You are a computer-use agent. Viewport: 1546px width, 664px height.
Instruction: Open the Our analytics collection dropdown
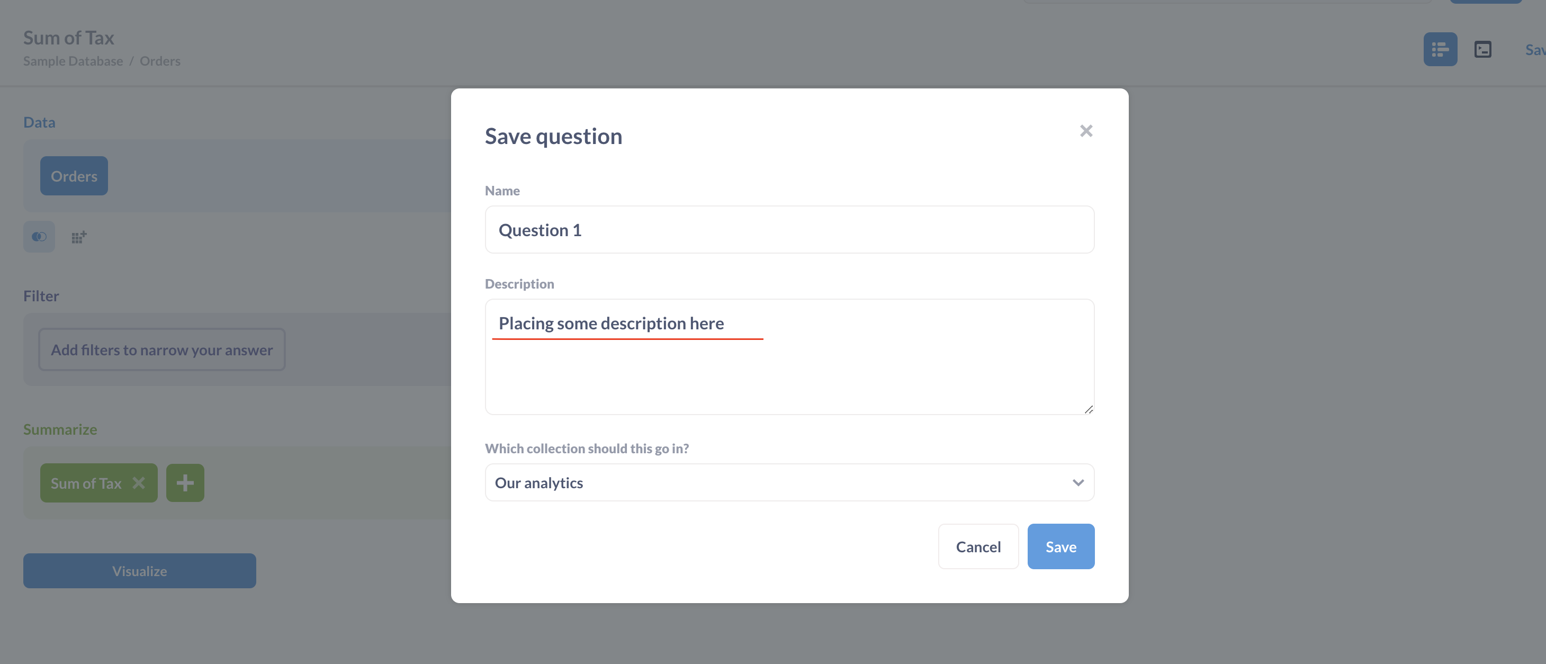(x=789, y=482)
